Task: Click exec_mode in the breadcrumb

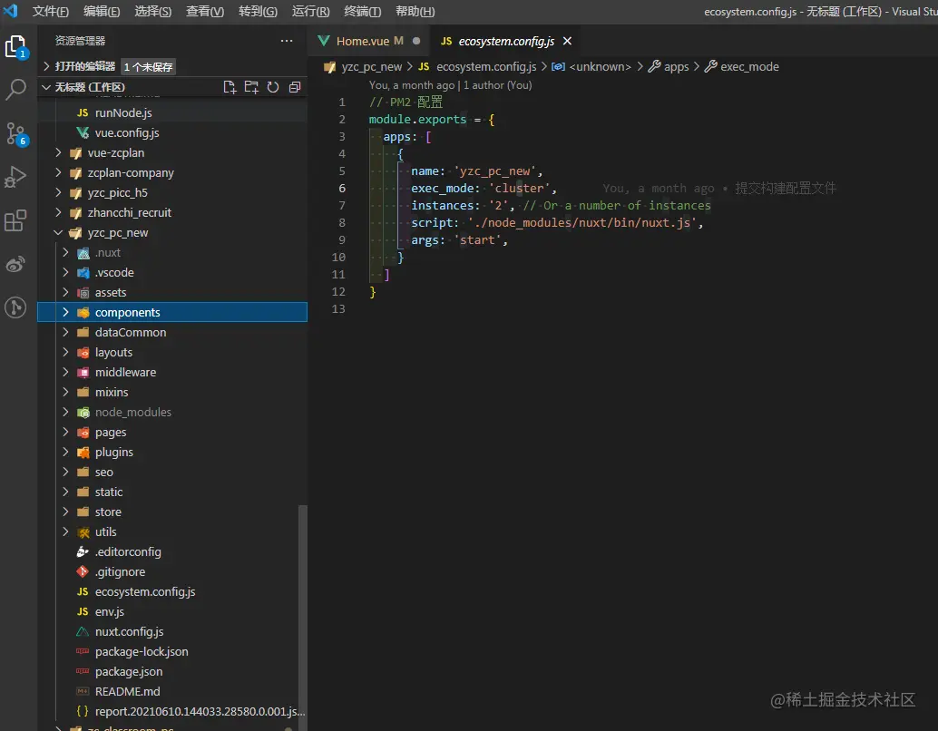Action: (749, 66)
